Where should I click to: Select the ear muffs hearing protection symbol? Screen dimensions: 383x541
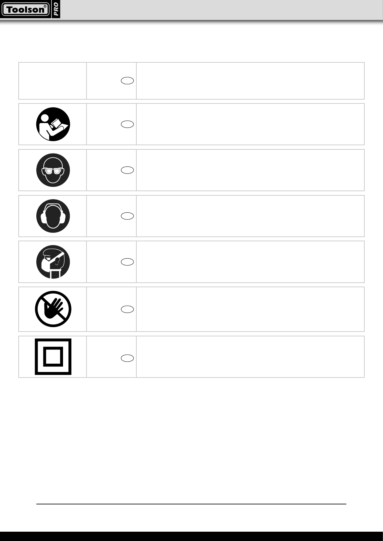point(53,216)
